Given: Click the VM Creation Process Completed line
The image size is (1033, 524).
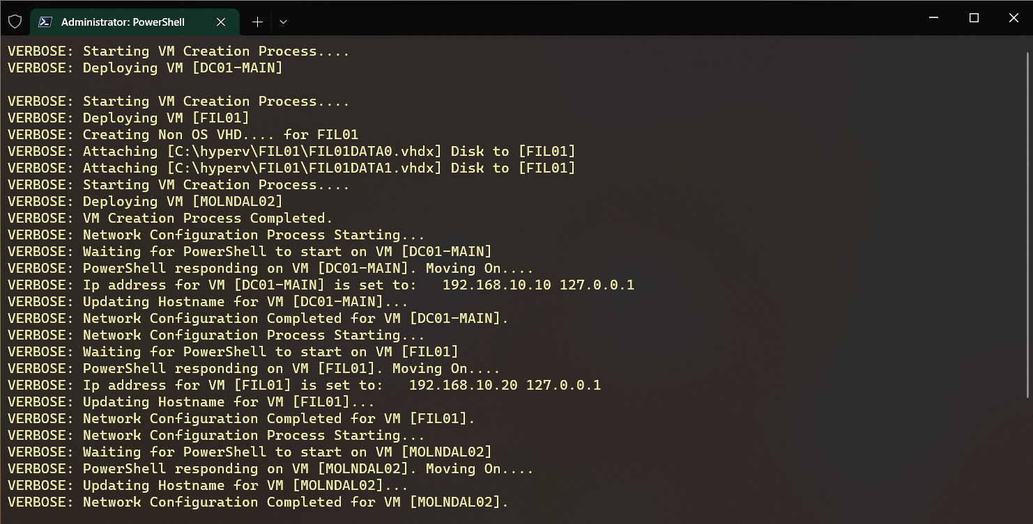Looking at the screenshot, I should 170,218.
